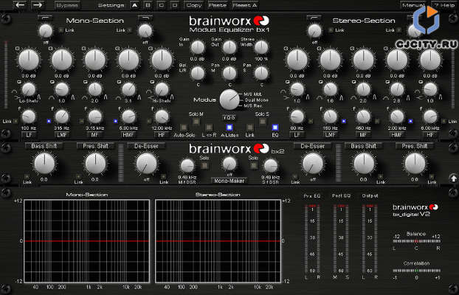The width and height of the screenshot is (459, 295).
Task: Select settings slot D
Action: (175, 5)
